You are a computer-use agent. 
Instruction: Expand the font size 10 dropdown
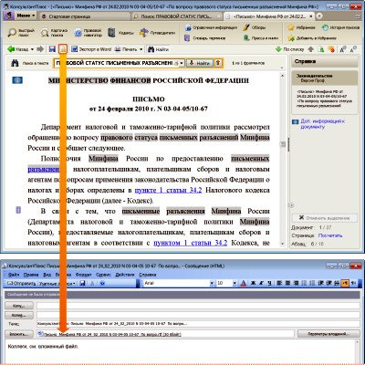coord(235,283)
